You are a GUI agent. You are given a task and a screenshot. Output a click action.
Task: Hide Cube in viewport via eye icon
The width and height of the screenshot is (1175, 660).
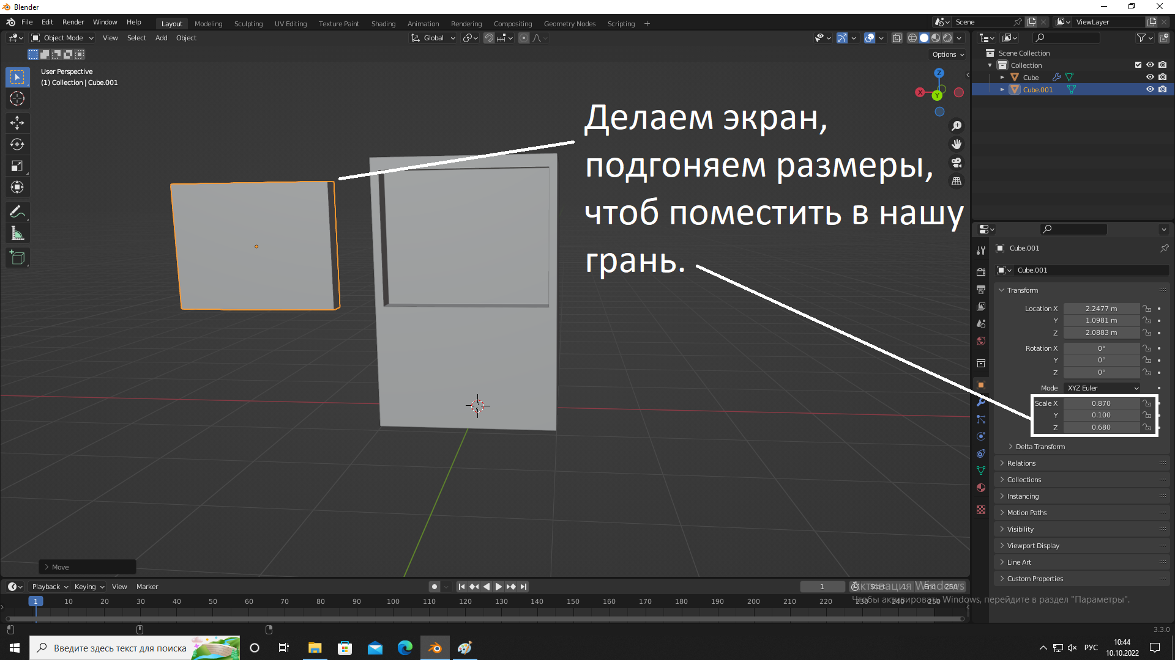click(x=1150, y=77)
